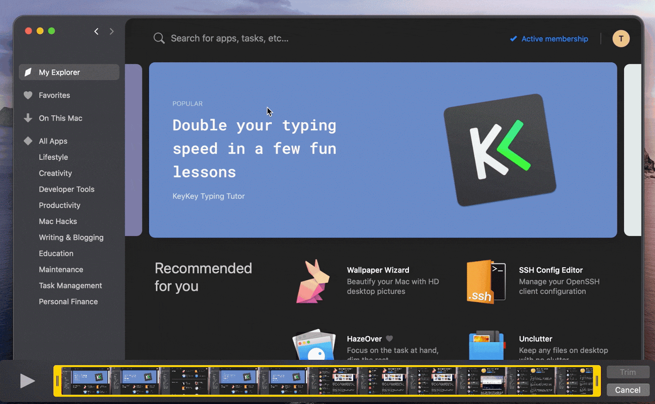The width and height of the screenshot is (655, 404).
Task: Click the HazeOver title
Action: 364,339
